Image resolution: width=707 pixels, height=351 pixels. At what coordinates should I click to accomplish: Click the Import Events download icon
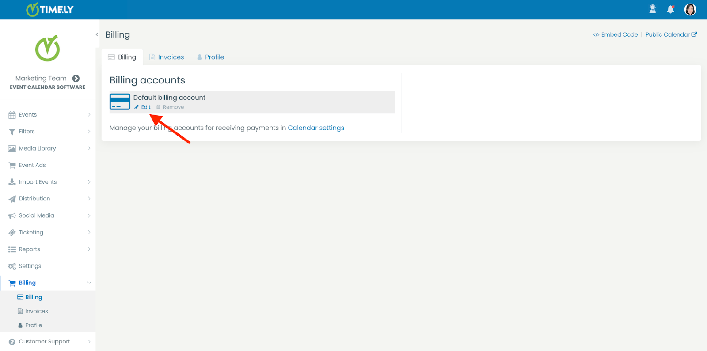coord(12,182)
